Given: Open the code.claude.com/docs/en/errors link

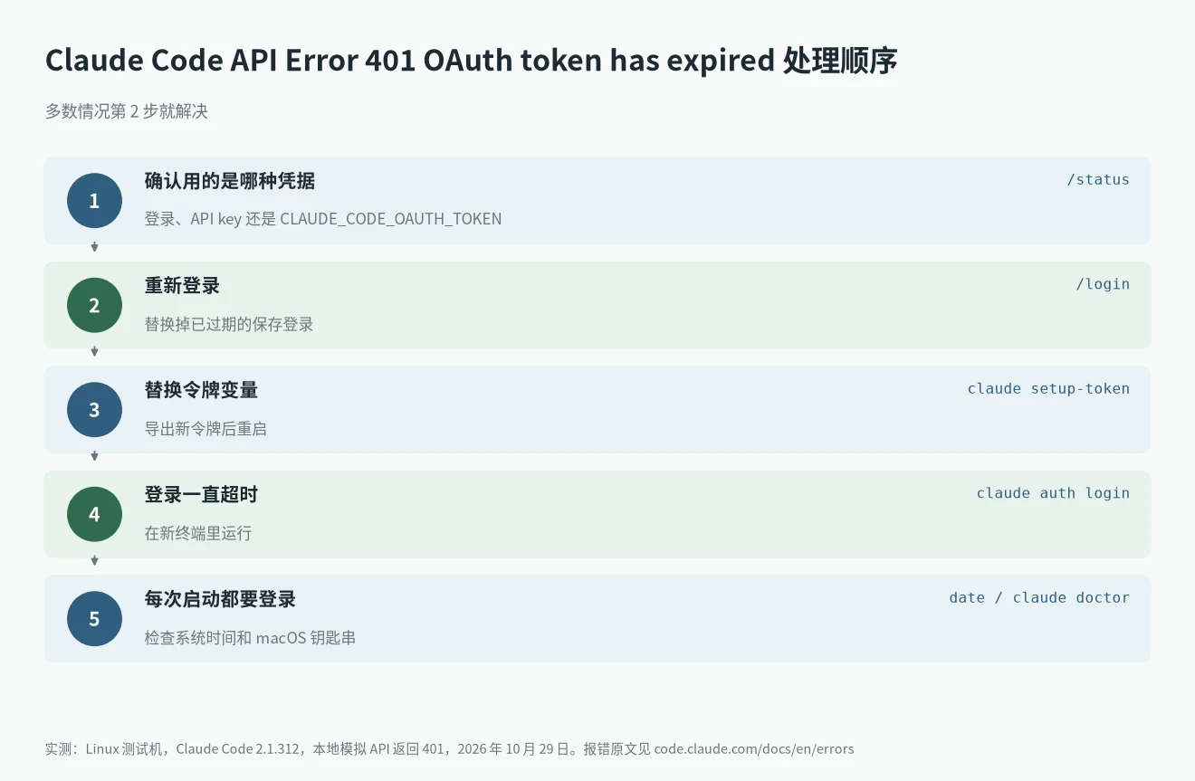Looking at the screenshot, I should 754,749.
